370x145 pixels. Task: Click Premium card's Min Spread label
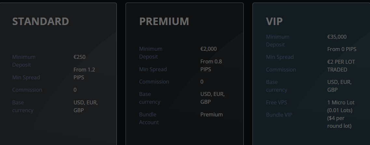click(153, 69)
